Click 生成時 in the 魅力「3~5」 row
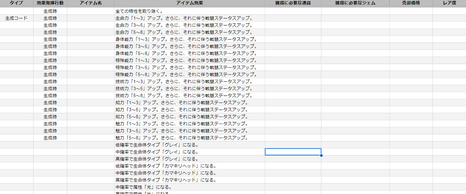Screen dimensions: 466x194 point(50,131)
